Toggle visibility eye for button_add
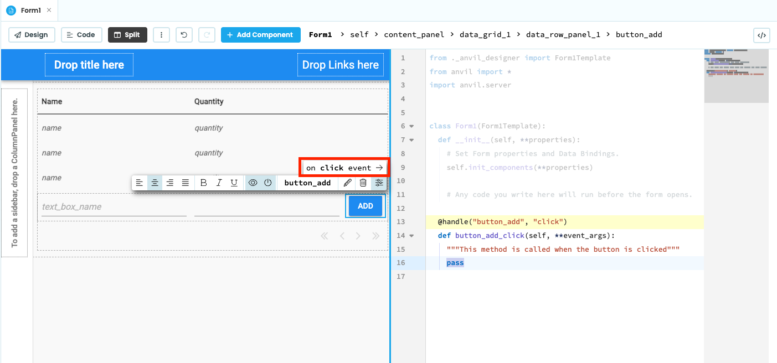777x363 pixels. click(x=253, y=183)
